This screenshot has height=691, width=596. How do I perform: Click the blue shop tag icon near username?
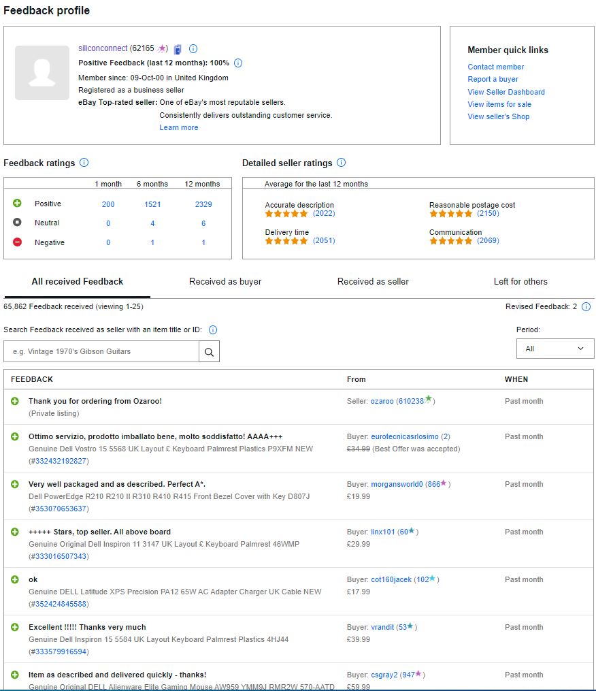pyautogui.click(x=178, y=49)
